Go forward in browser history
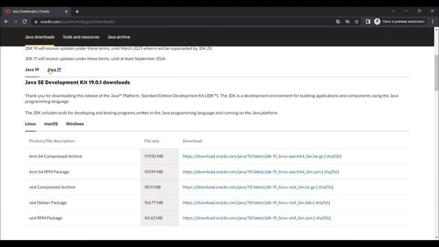The image size is (439, 247). coord(15,21)
